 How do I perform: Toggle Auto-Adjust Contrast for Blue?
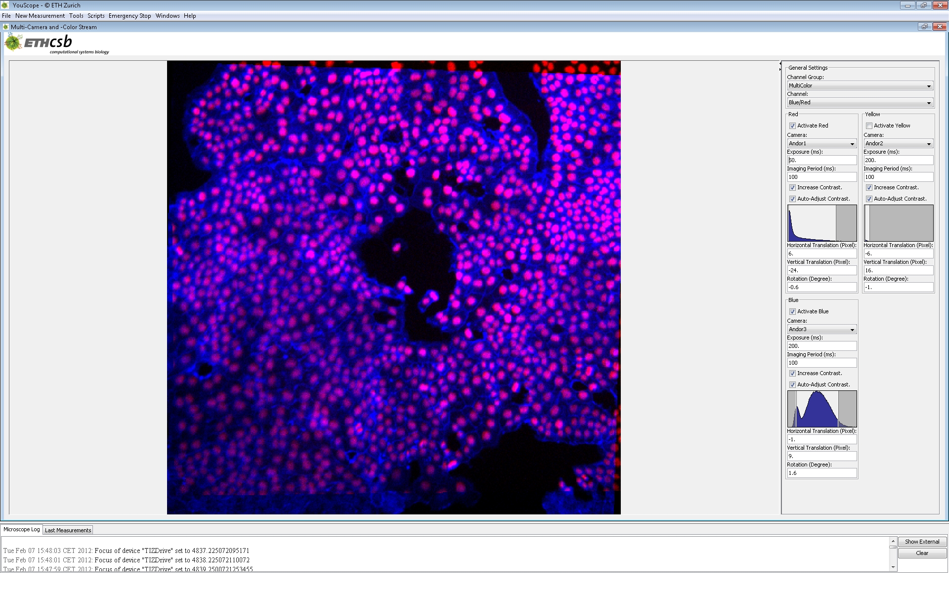pos(792,384)
